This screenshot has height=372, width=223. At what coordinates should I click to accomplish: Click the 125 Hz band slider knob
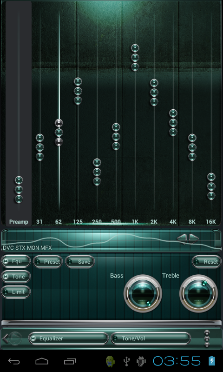pos(78,91)
